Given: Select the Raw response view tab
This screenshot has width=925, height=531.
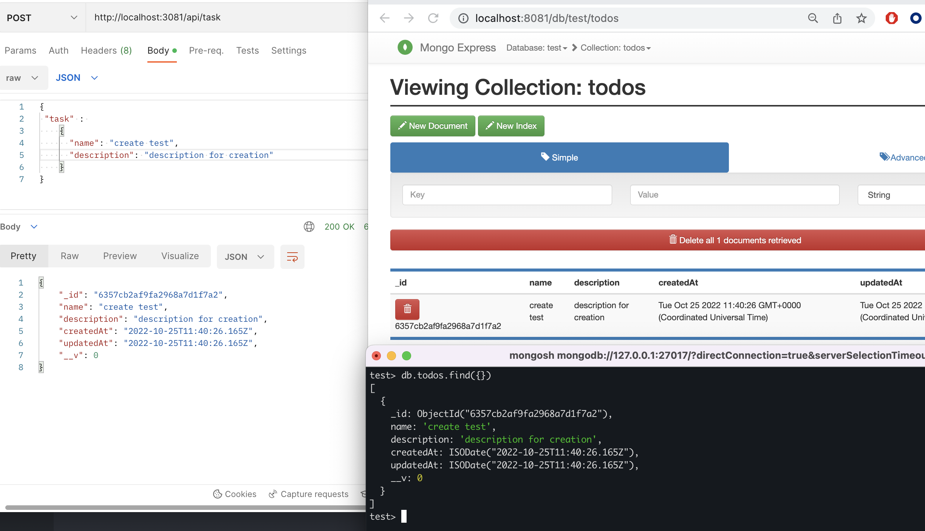Looking at the screenshot, I should [x=70, y=256].
